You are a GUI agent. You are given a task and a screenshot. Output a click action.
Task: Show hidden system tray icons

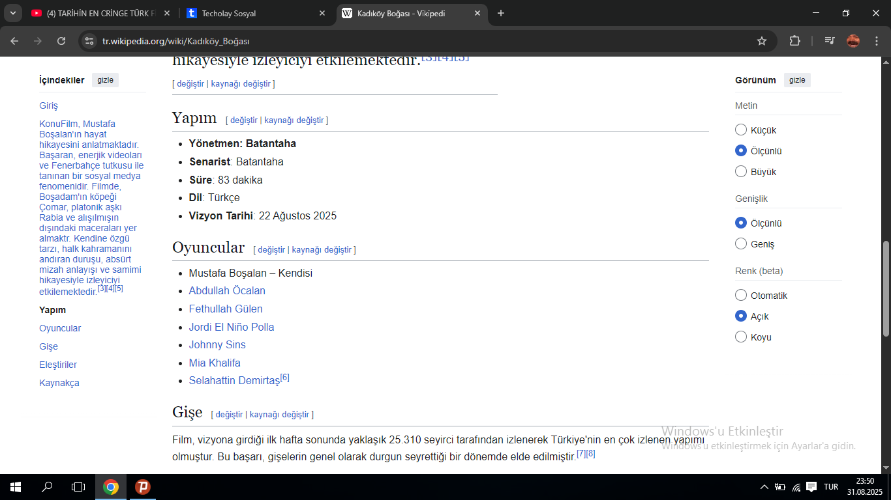click(764, 487)
